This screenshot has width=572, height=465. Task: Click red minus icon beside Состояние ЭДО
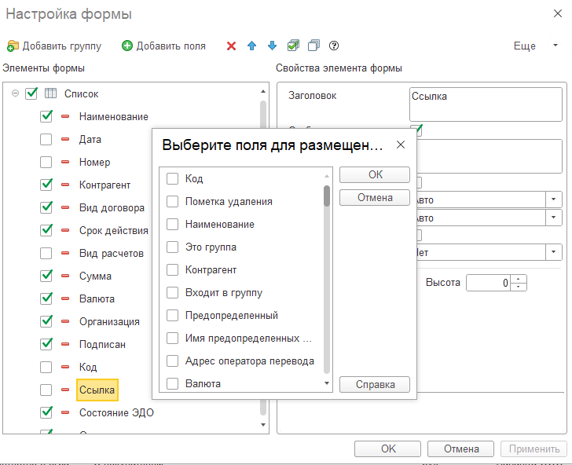coord(65,412)
